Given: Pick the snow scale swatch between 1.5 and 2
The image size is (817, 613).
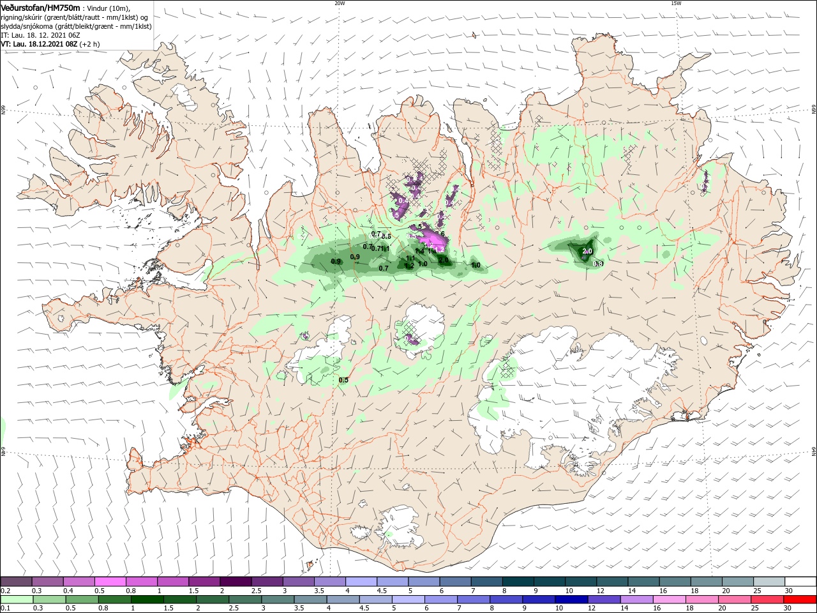Looking at the screenshot, I should click(x=204, y=582).
